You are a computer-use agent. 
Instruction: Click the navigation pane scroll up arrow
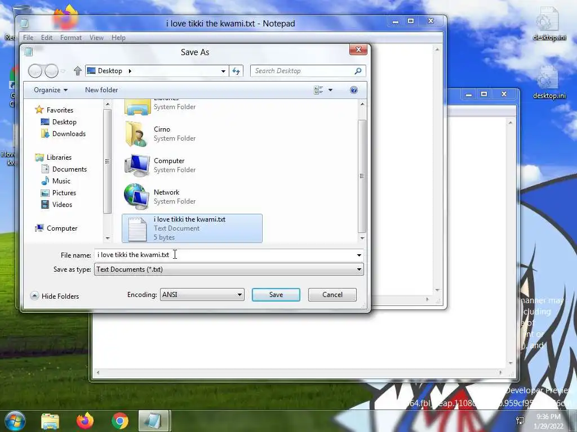click(108, 105)
